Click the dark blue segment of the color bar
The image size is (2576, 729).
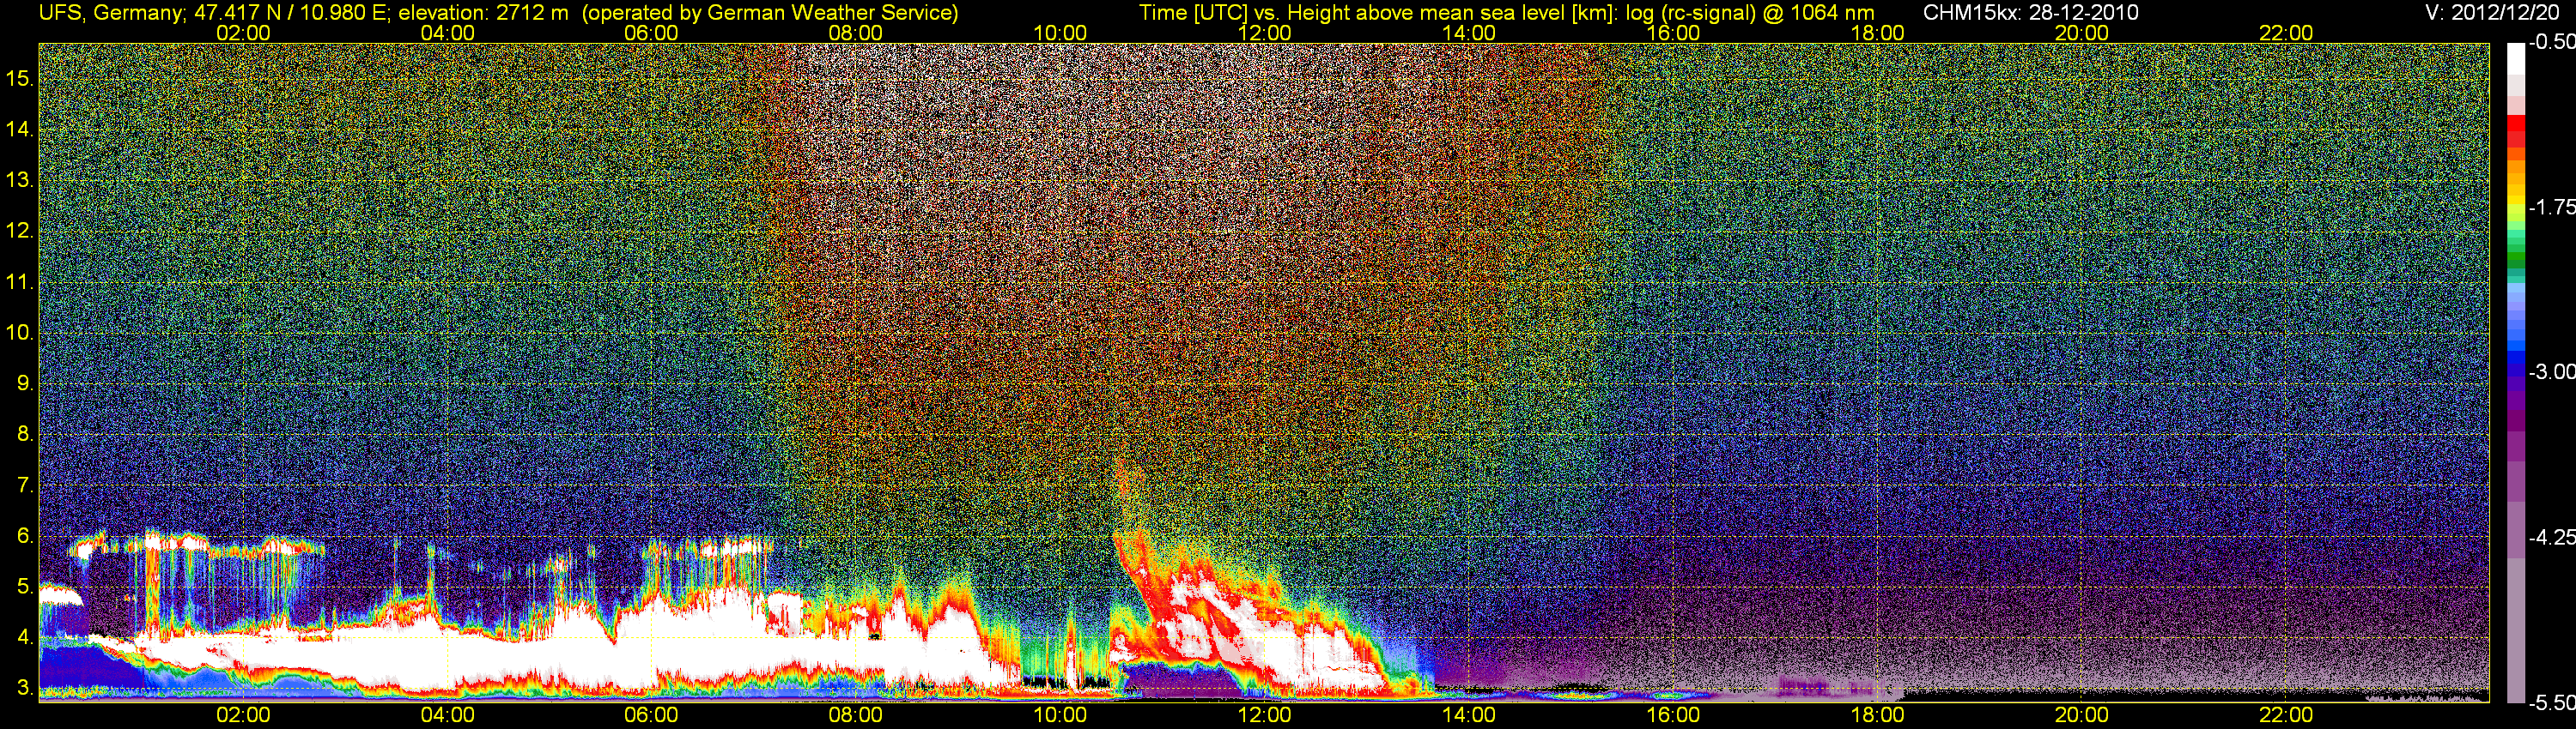coord(2515,370)
